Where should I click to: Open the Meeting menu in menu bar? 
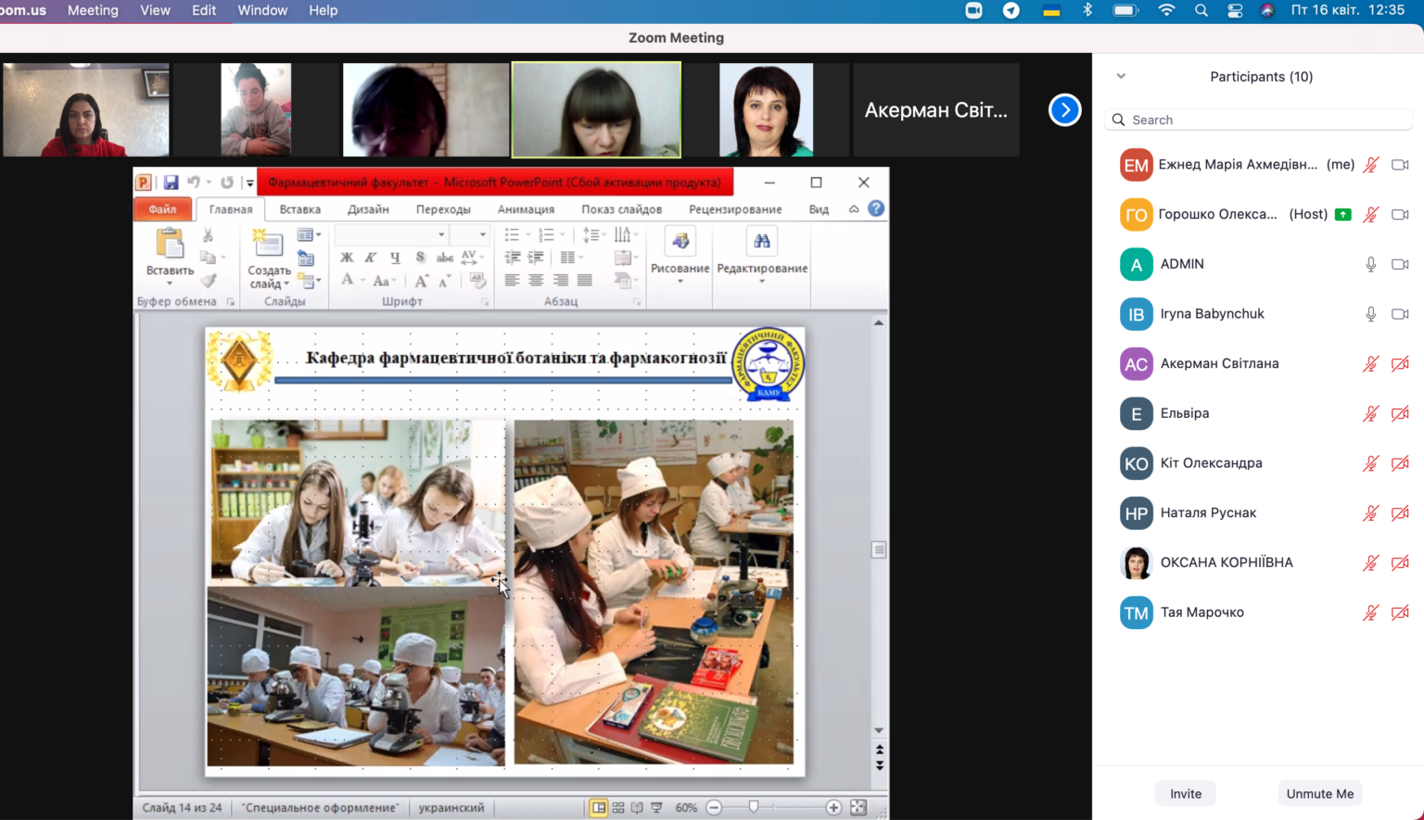coord(93,10)
